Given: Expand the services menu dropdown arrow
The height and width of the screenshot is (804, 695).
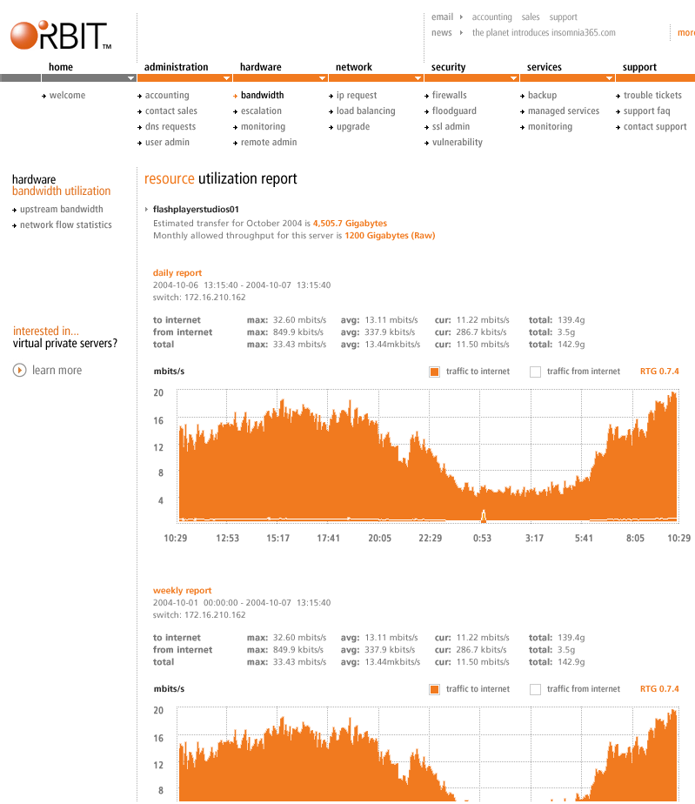Looking at the screenshot, I should pyautogui.click(x=610, y=78).
